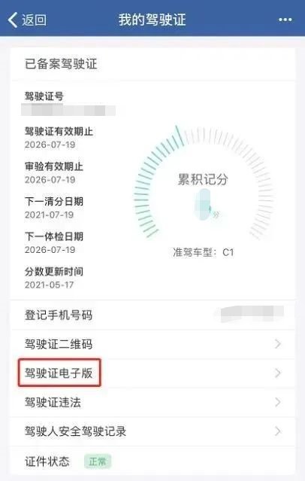Click the 返回 back text
Viewport: 305px width, 481px height.
pos(34,20)
